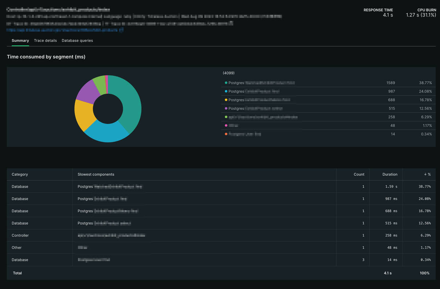This screenshot has width=440, height=289.
Task: Click the yellow legend dot at 16.78%
Action: pos(226,100)
